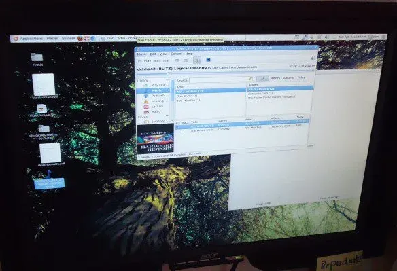Open the View menu
Image resolution: width=397 pixels, height=271 pixels.
pyautogui.click(x=163, y=54)
